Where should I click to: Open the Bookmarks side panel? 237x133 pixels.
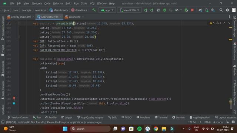click(3, 69)
